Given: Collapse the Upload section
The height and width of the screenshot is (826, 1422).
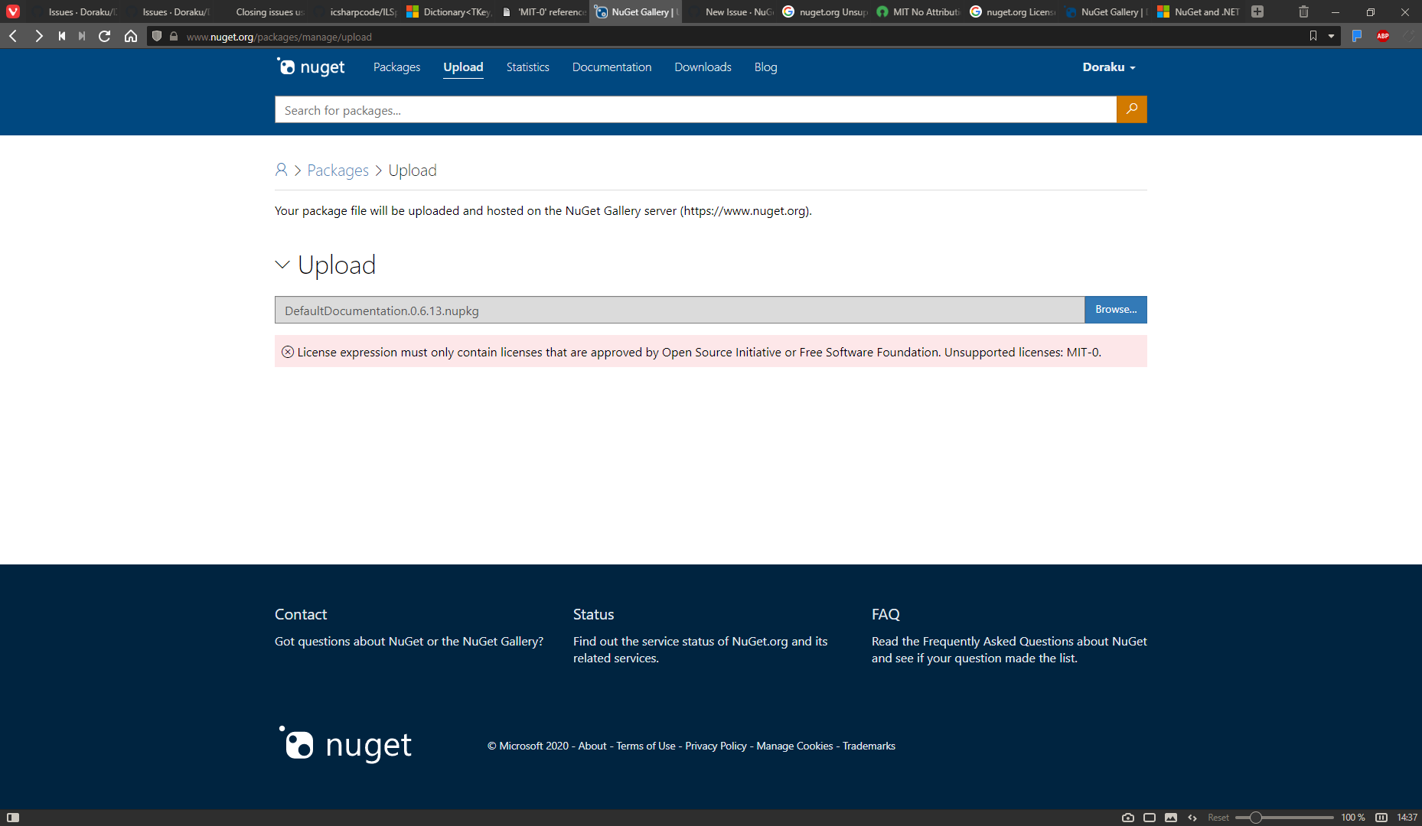Looking at the screenshot, I should (x=282, y=265).
